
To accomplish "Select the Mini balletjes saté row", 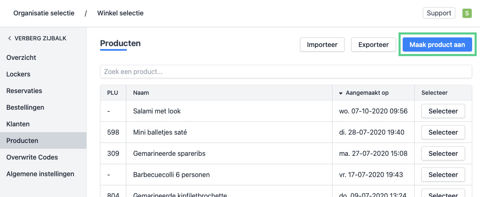I will (x=443, y=133).
